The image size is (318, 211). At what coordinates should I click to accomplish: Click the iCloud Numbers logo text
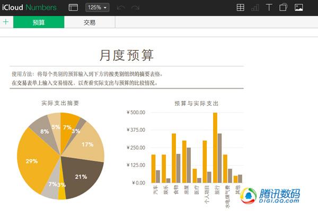29,7
